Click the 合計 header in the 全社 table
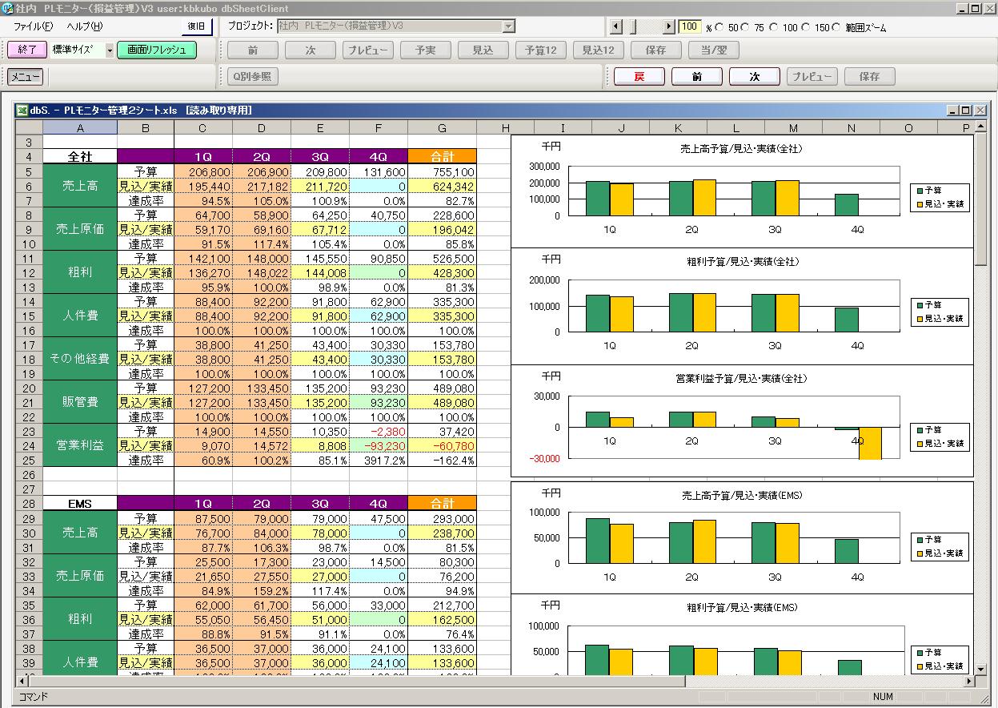Image resolution: width=998 pixels, height=708 pixels. click(x=443, y=157)
